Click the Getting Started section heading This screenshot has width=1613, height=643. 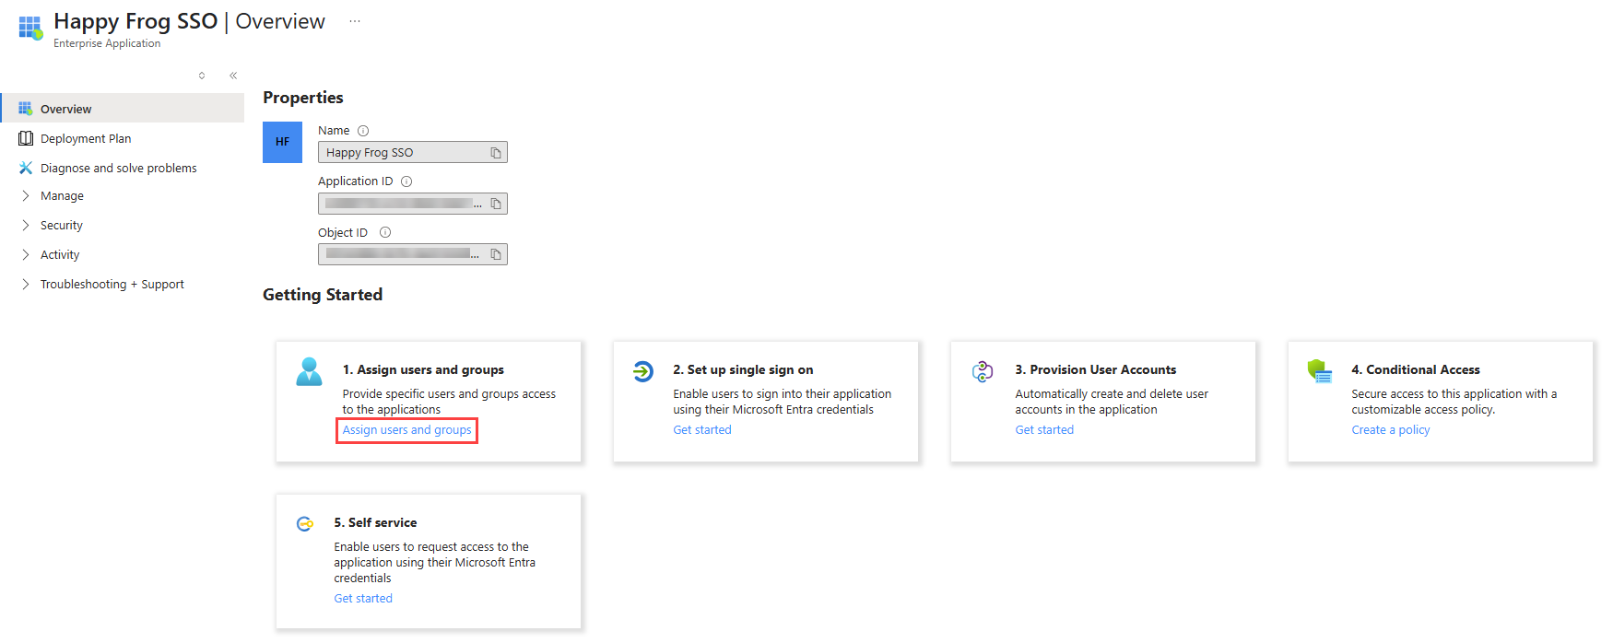pyautogui.click(x=323, y=295)
